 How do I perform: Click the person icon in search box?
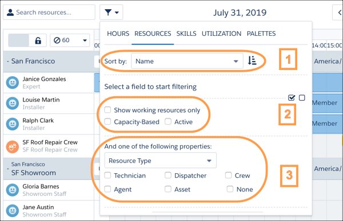pyautogui.click(x=10, y=13)
